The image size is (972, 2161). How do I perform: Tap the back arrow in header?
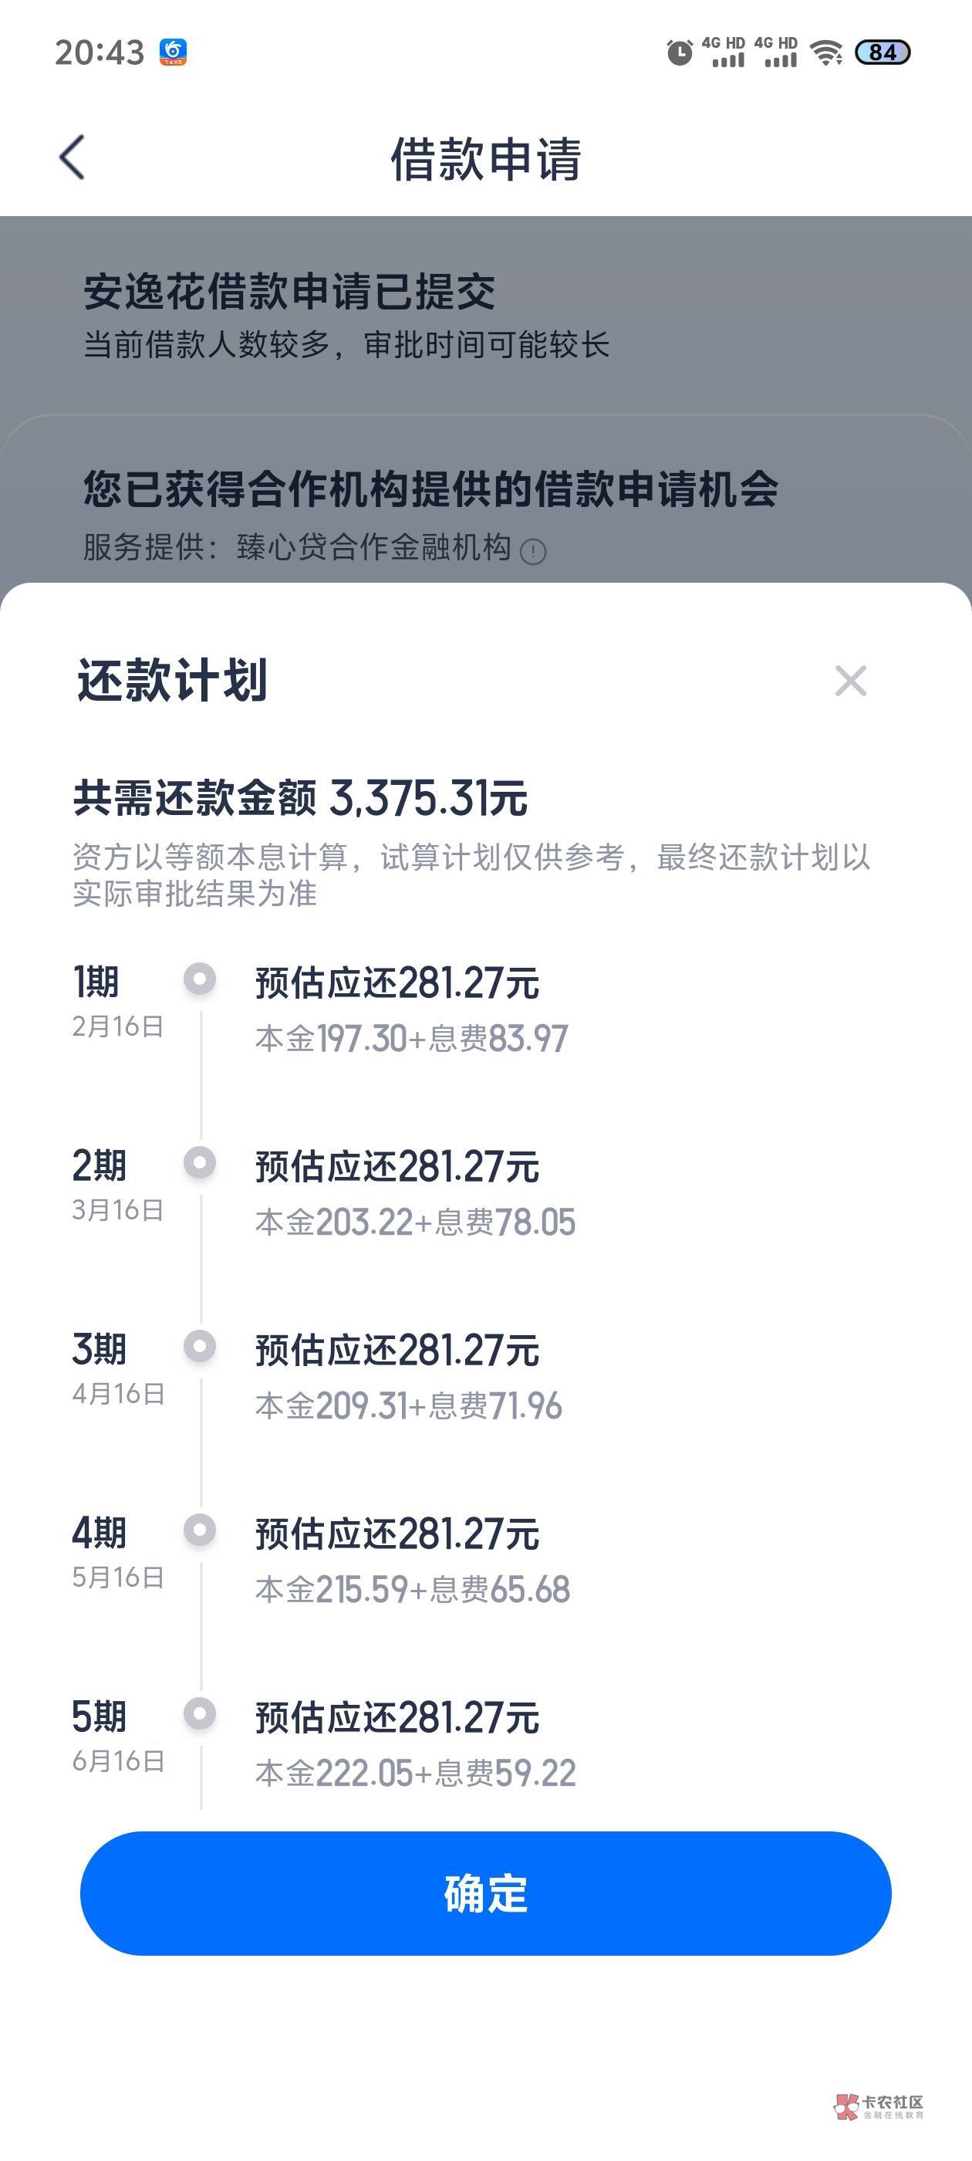click(x=73, y=157)
